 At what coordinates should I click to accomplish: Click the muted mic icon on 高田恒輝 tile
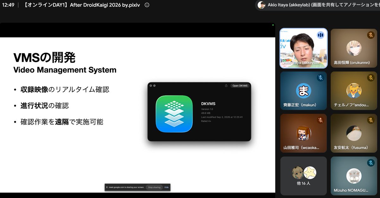[x=371, y=35]
